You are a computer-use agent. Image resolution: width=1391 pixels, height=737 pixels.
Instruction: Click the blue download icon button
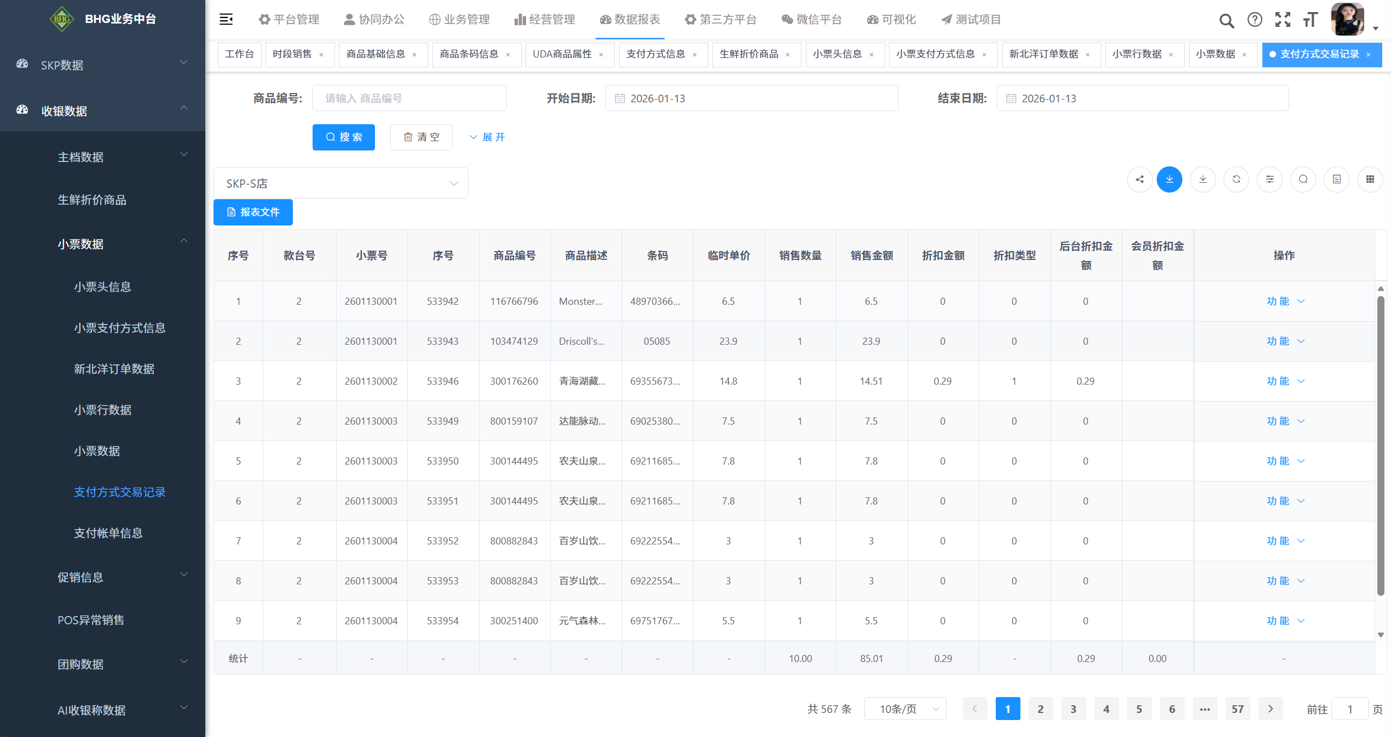(x=1169, y=179)
